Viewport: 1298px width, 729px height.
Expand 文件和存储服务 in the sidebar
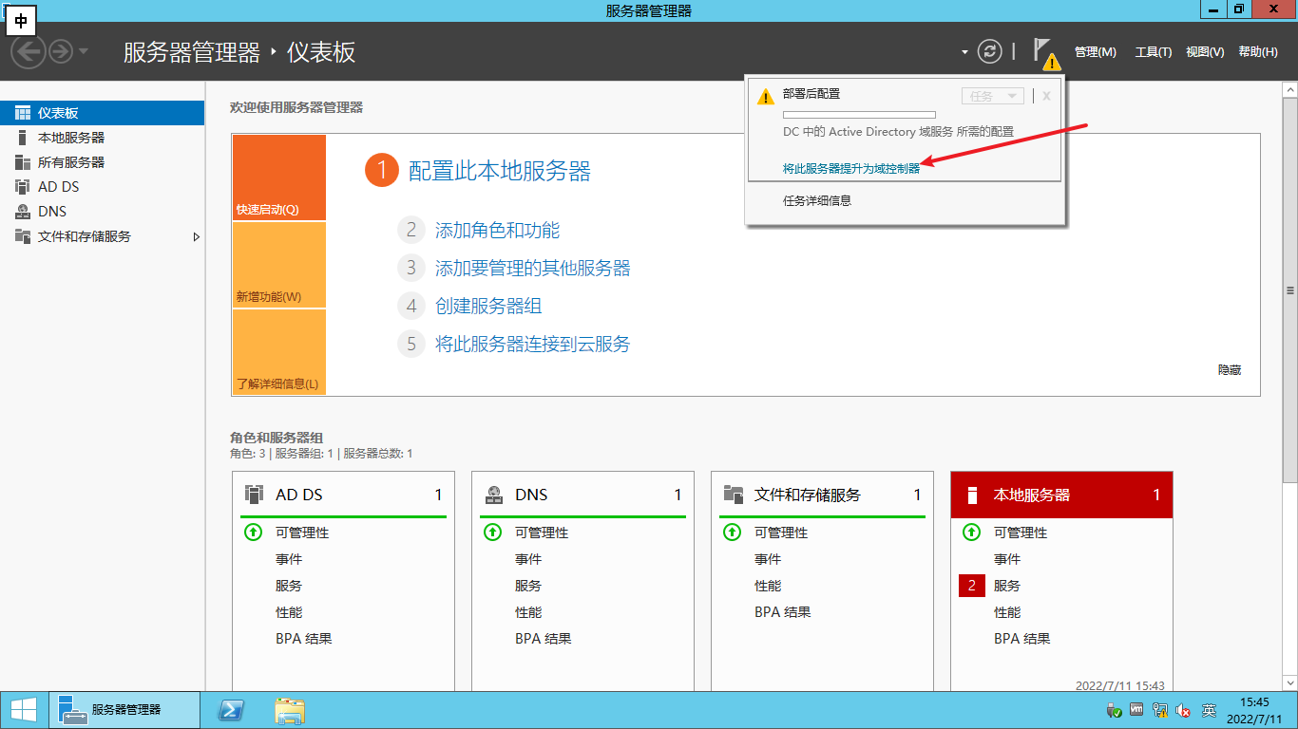pyautogui.click(x=197, y=236)
